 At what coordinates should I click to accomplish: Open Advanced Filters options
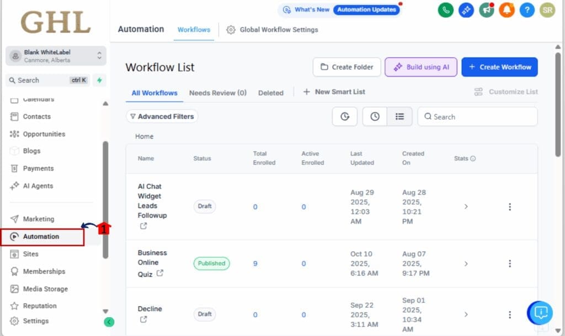coord(162,116)
